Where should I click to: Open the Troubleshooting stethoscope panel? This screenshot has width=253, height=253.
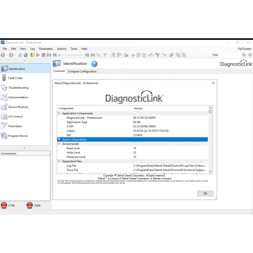pos(18,88)
